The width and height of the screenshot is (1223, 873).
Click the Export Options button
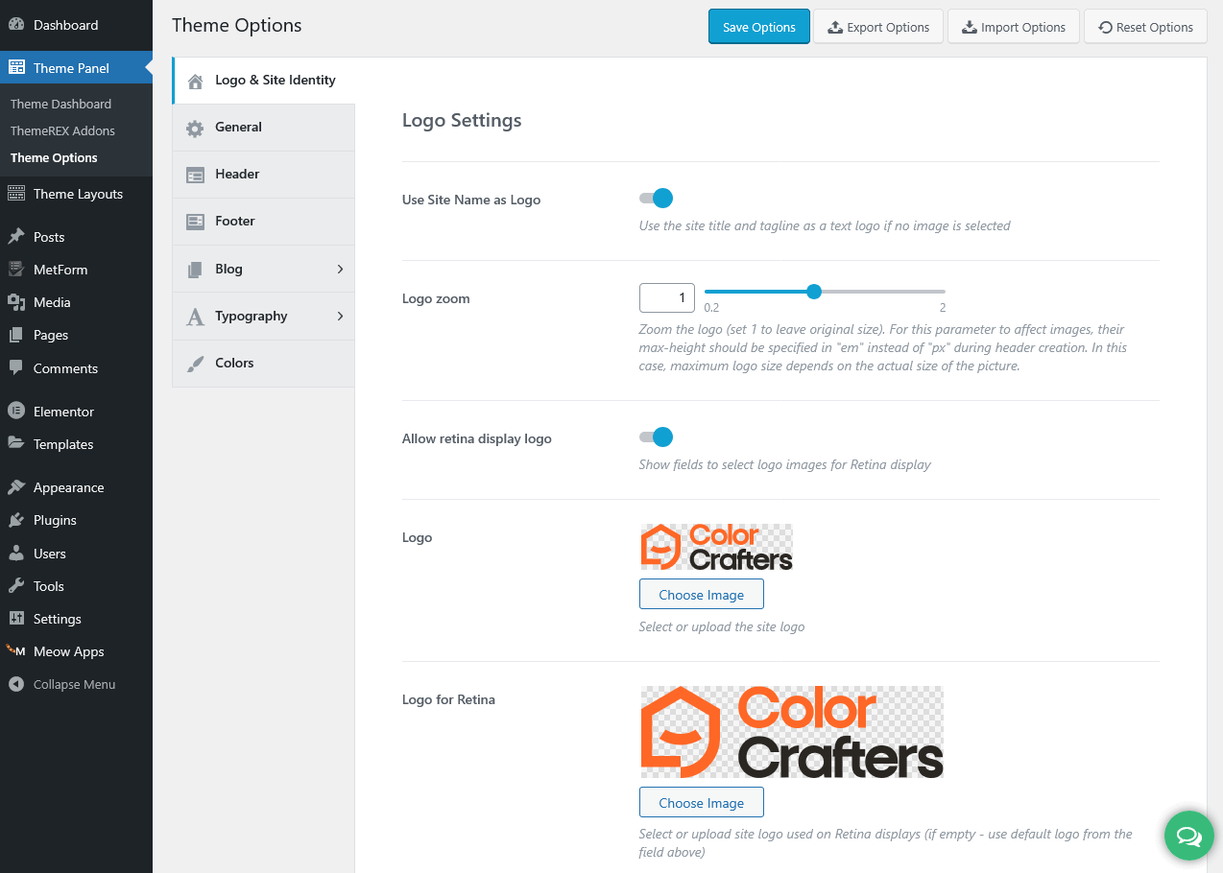[x=878, y=27]
